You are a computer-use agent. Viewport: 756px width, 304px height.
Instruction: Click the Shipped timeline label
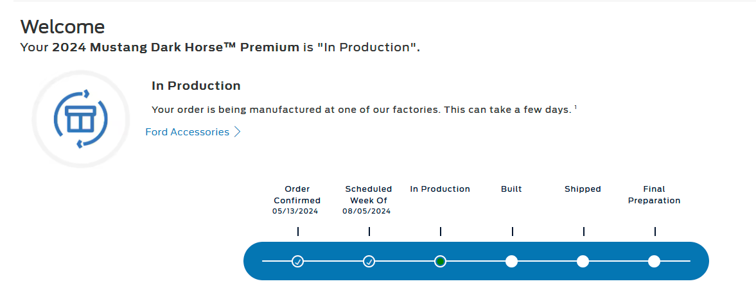point(583,189)
